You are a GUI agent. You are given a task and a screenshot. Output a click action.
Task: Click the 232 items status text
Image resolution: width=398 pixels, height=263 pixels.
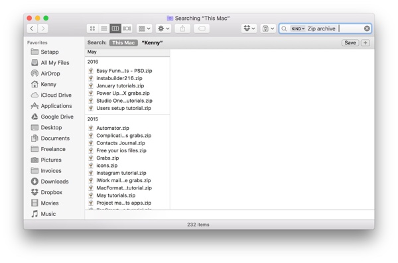point(198,225)
